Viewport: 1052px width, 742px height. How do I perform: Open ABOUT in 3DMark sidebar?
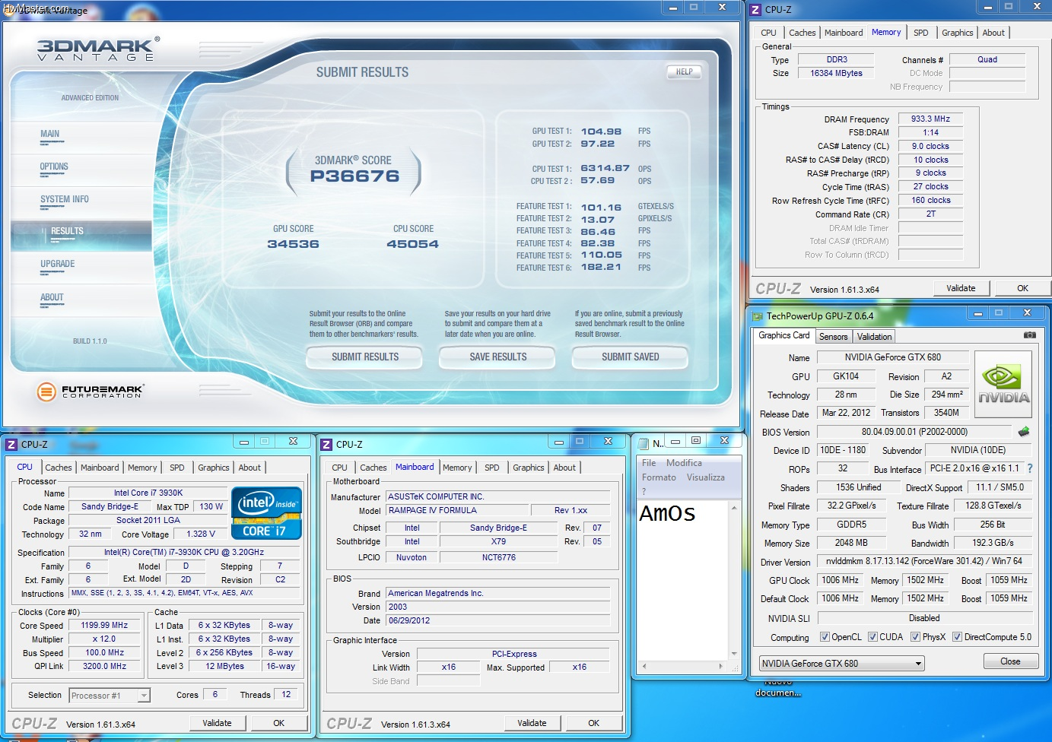pos(52,297)
